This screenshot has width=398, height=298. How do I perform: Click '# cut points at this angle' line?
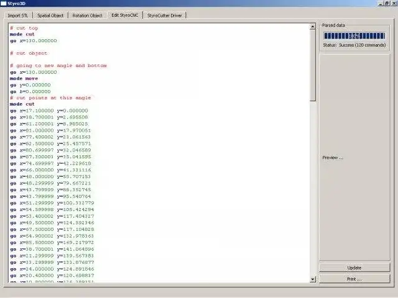50,98
